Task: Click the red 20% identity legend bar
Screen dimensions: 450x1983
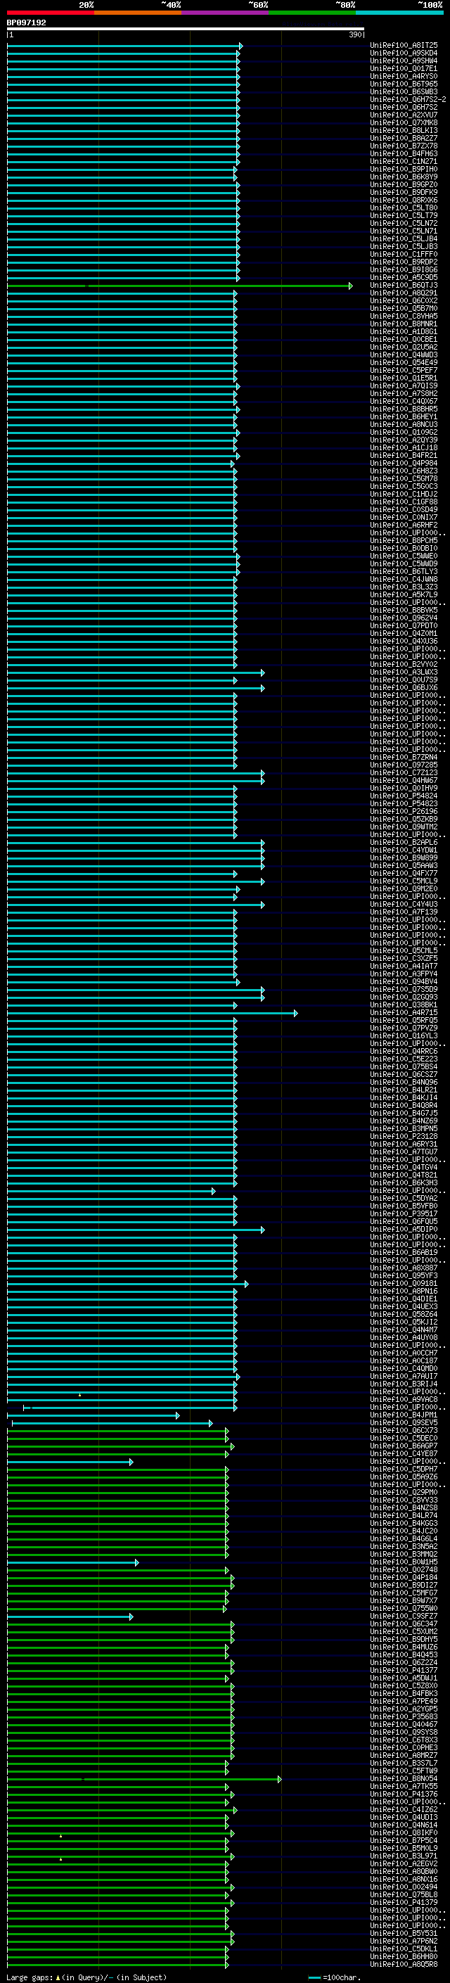Action: click(50, 13)
